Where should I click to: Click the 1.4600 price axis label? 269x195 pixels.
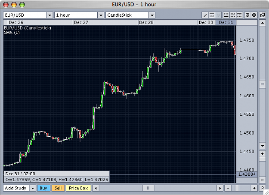pos(247,96)
